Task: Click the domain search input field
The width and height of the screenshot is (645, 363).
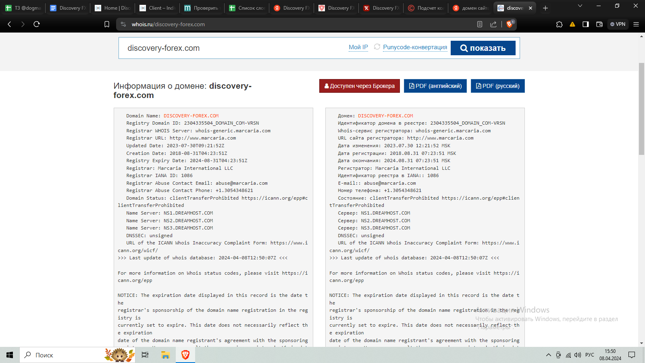Action: (x=234, y=48)
